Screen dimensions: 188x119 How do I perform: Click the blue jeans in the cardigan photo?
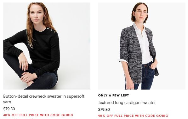(x=146, y=76)
